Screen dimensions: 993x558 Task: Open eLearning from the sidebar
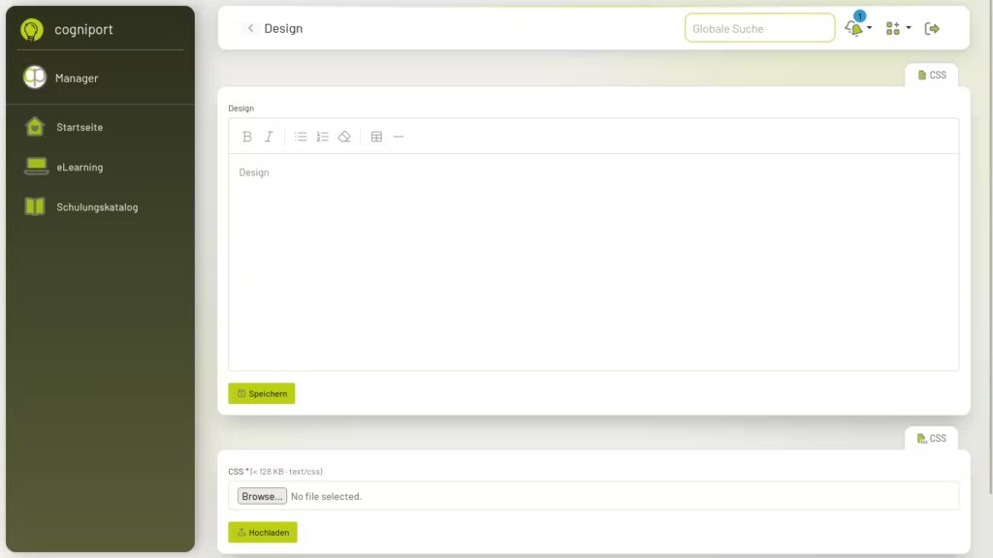(80, 167)
